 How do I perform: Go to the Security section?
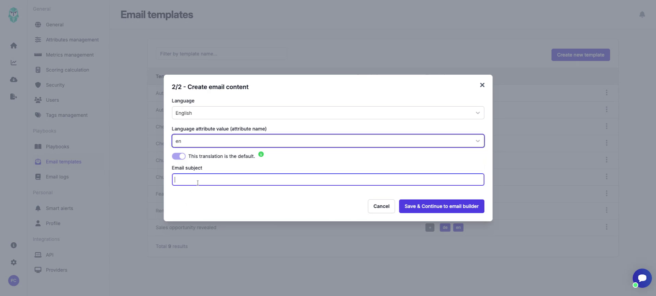coord(55,85)
